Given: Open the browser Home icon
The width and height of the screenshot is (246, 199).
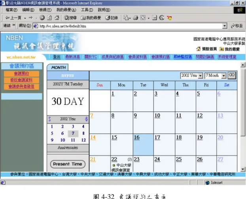Looking at the screenshot, I should click(x=57, y=18).
